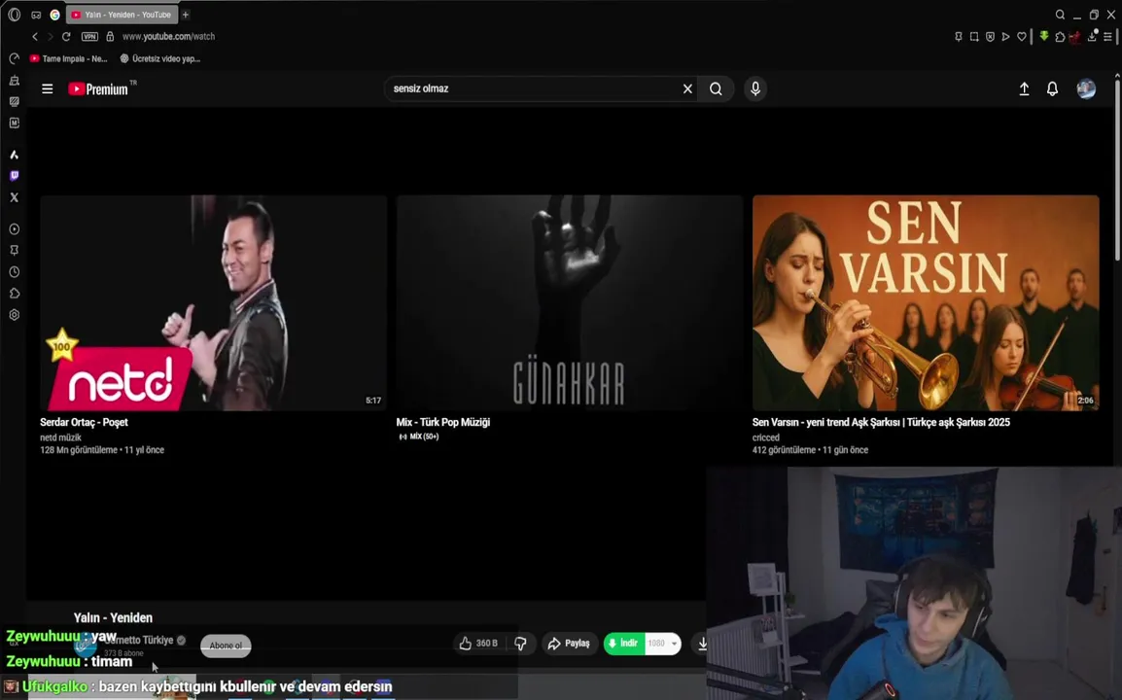Switch to the pinned Google tab
The width and height of the screenshot is (1122, 700).
pyautogui.click(x=55, y=15)
